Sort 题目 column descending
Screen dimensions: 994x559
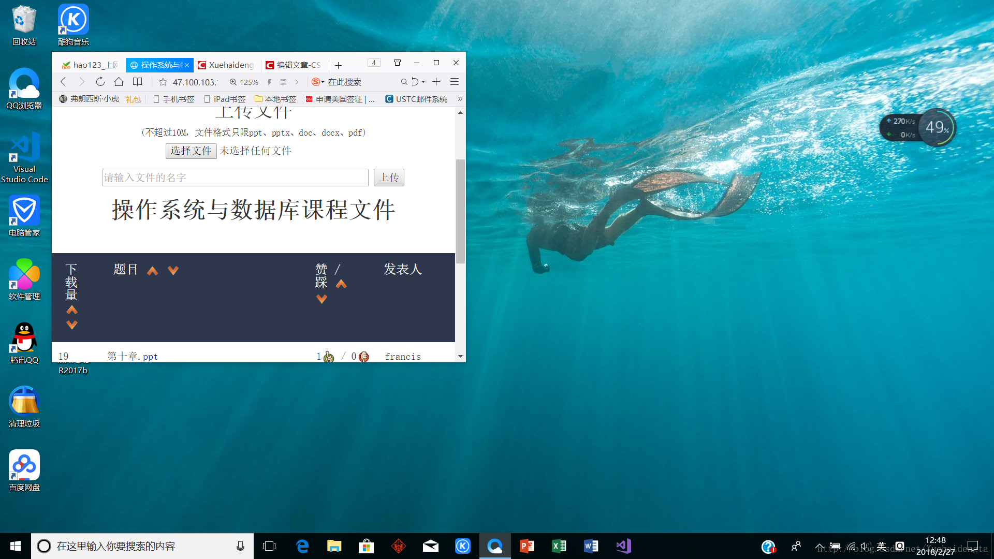tap(173, 271)
